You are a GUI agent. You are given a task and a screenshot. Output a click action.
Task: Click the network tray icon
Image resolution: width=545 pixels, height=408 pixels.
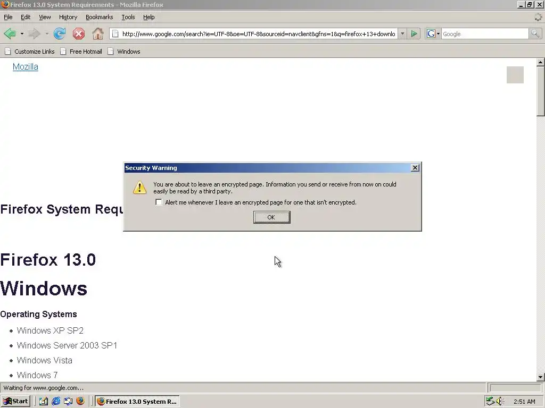coord(490,401)
